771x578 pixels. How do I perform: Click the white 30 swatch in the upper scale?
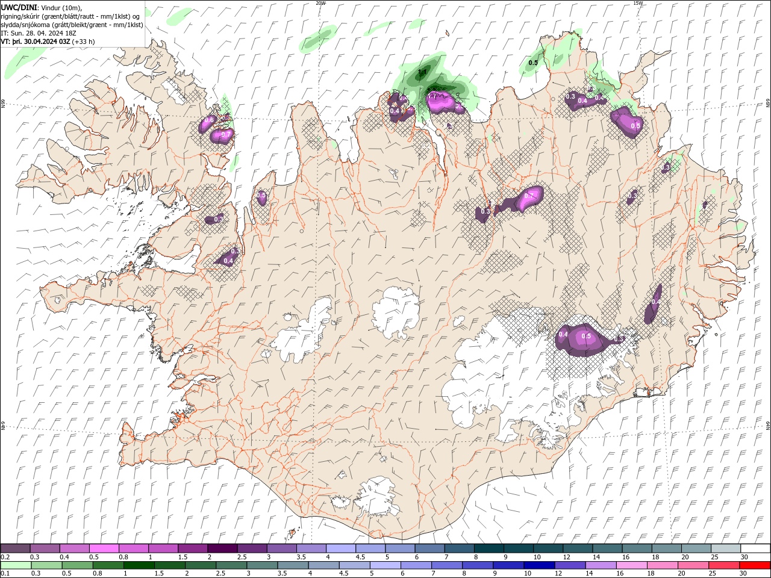755,548
